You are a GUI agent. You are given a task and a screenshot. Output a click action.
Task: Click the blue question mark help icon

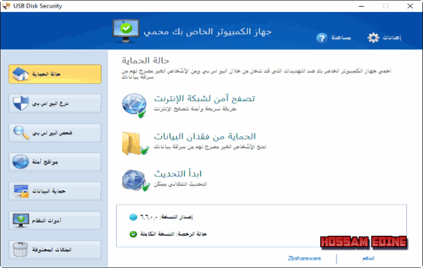click(322, 38)
